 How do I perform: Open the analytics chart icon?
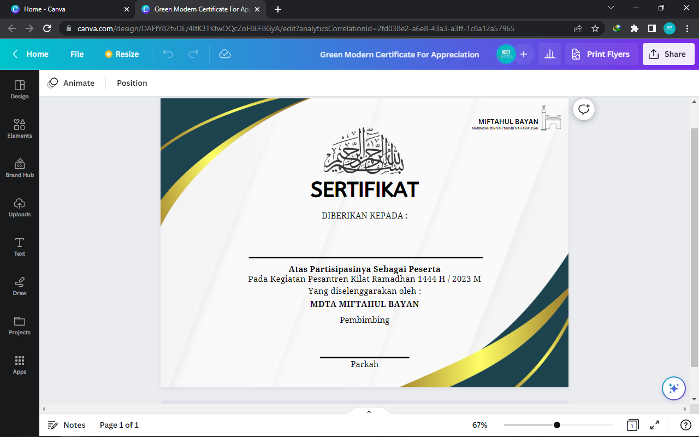tap(550, 54)
